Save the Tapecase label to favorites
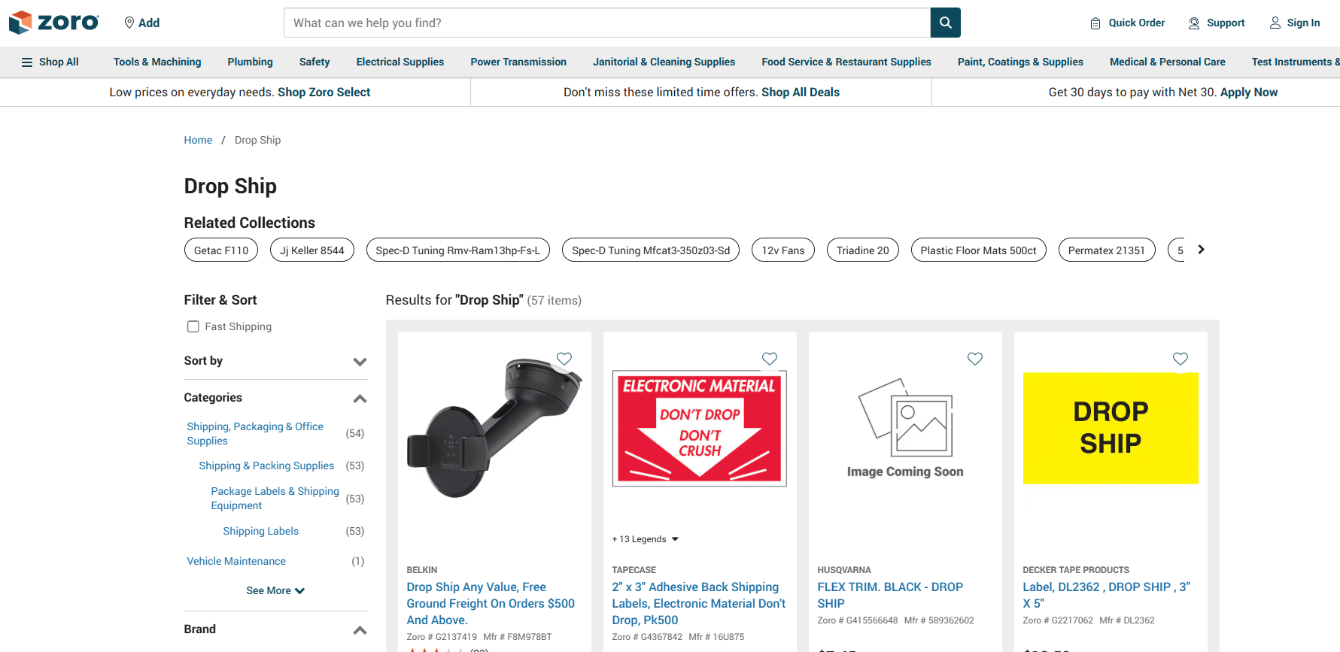Viewport: 1340px width, 652px height. click(x=770, y=359)
